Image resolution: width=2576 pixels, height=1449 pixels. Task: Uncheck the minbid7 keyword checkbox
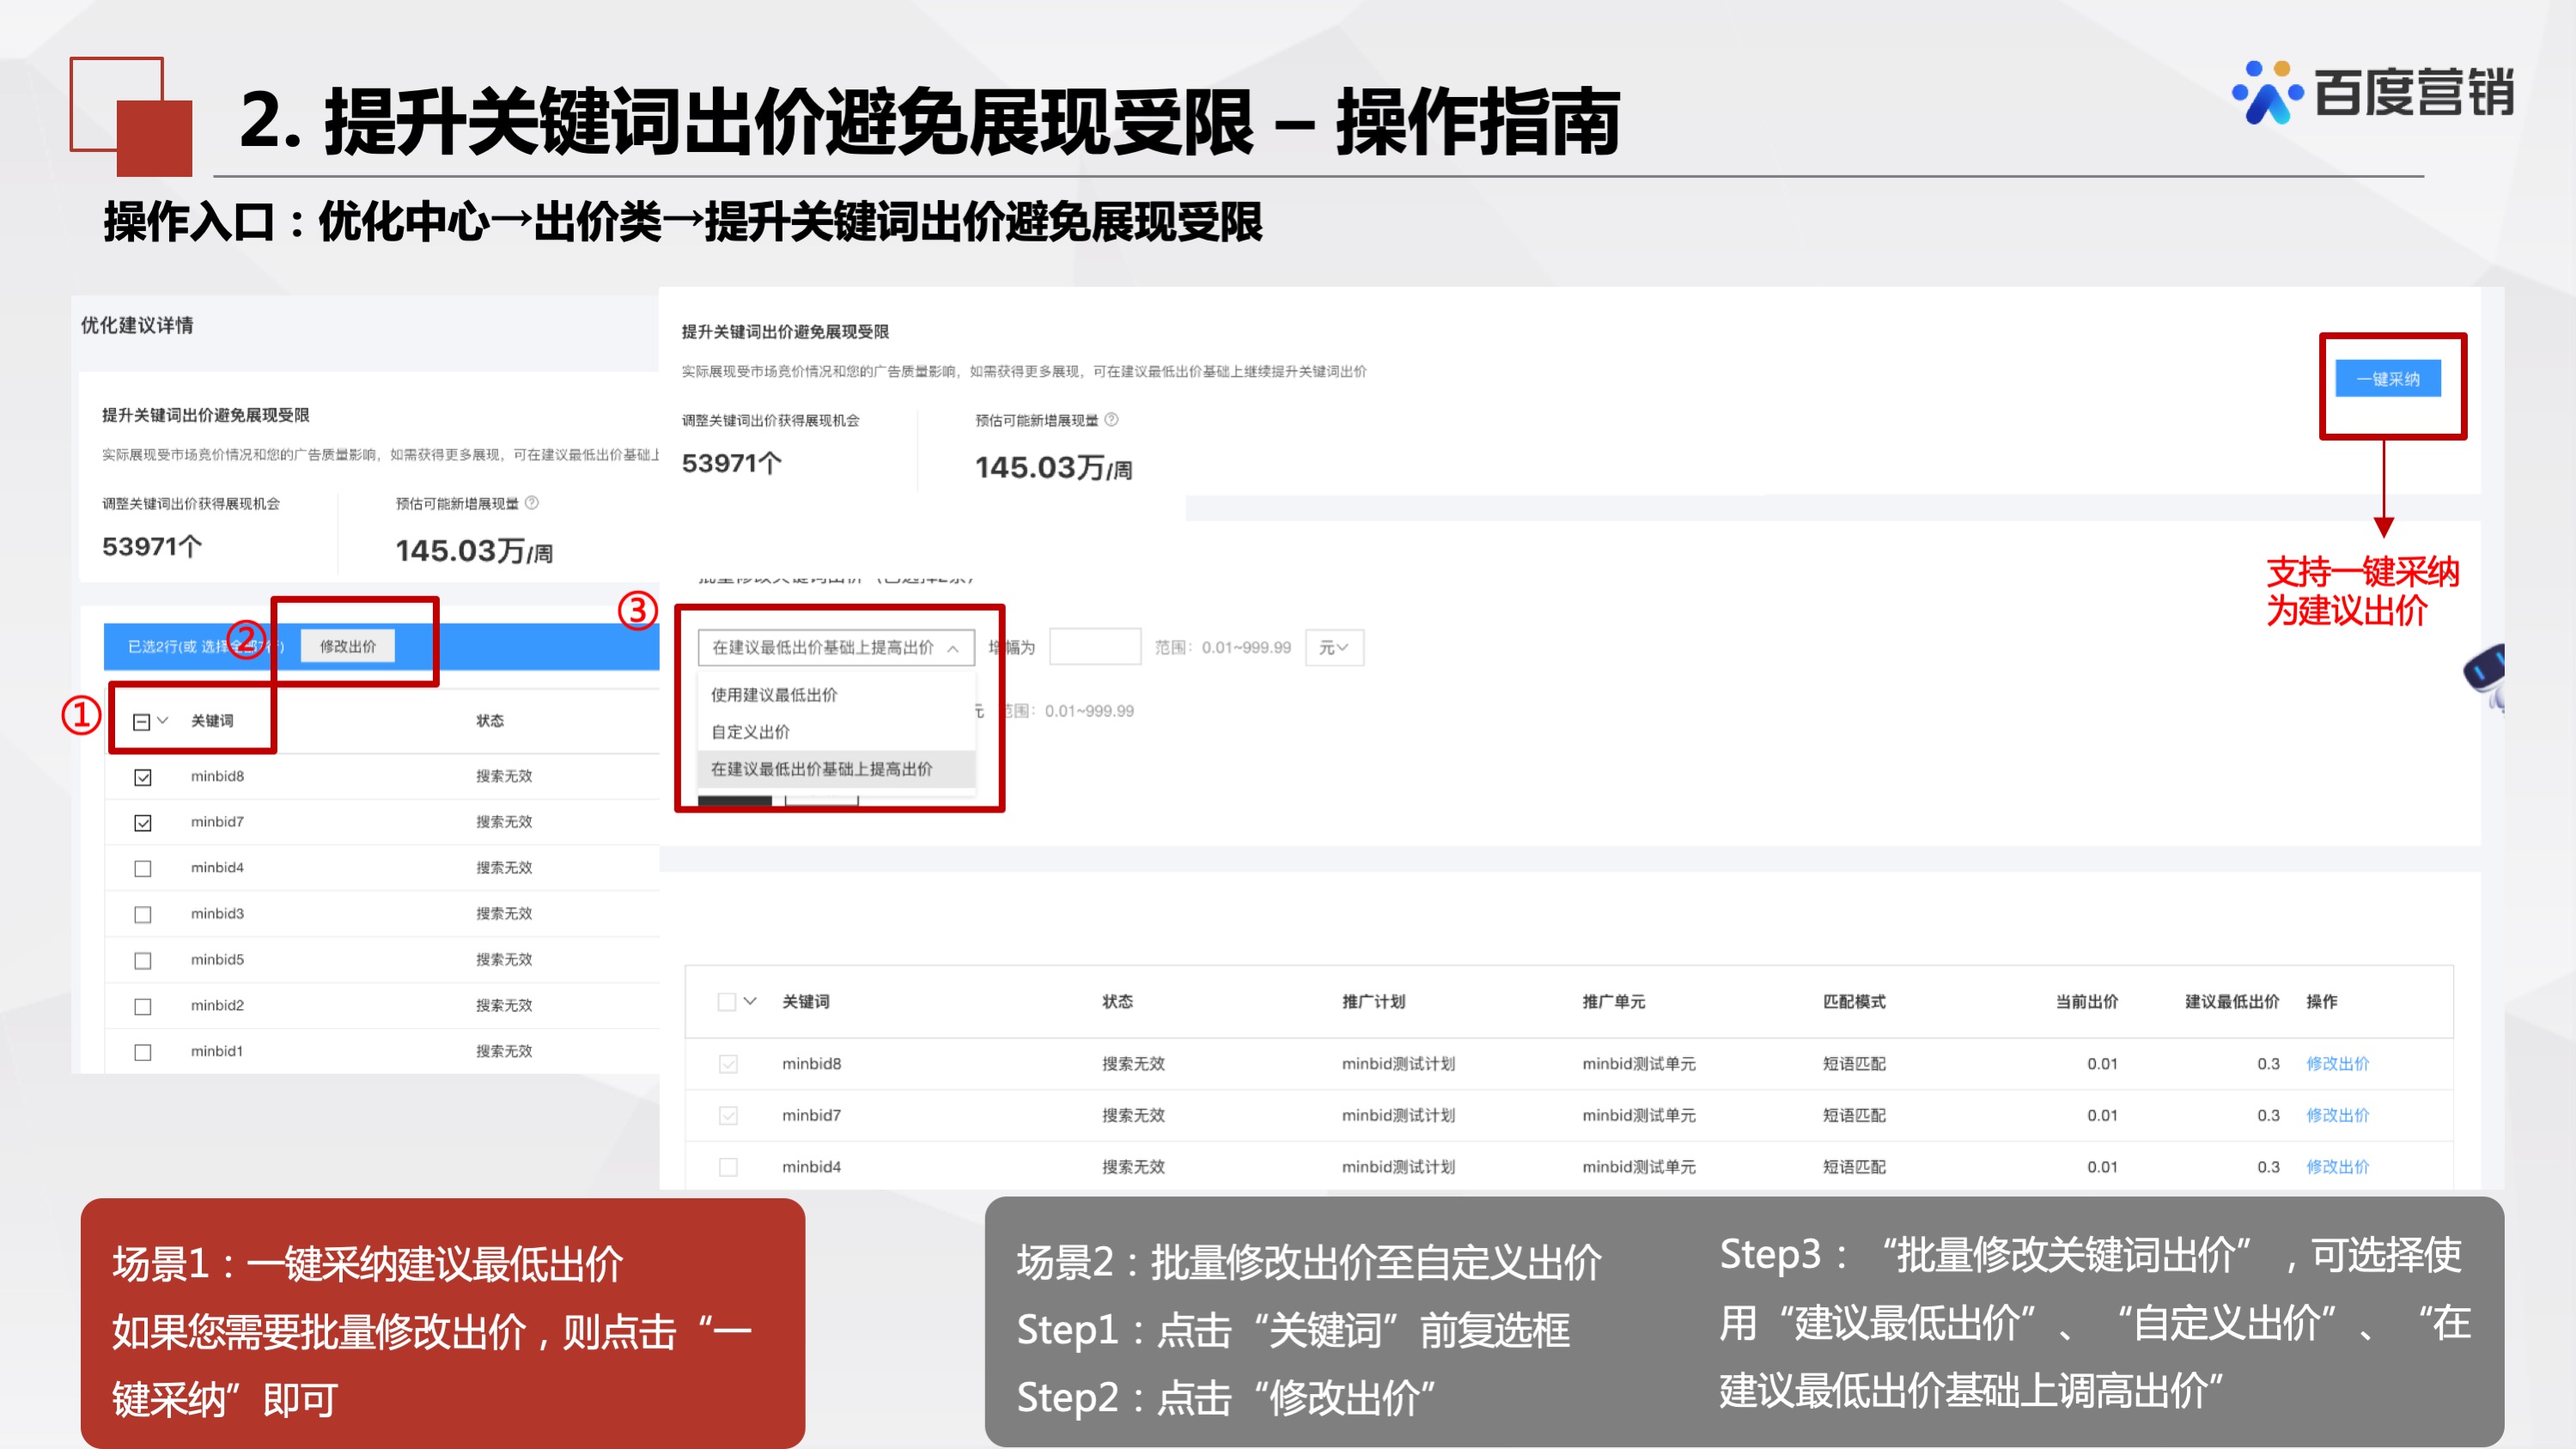pyautogui.click(x=142, y=822)
